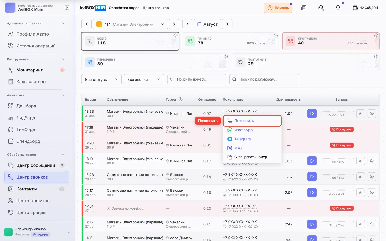The height and width of the screenshot is (241, 386).
Task: Add contact from the 13:33 call
Action: point(372,114)
